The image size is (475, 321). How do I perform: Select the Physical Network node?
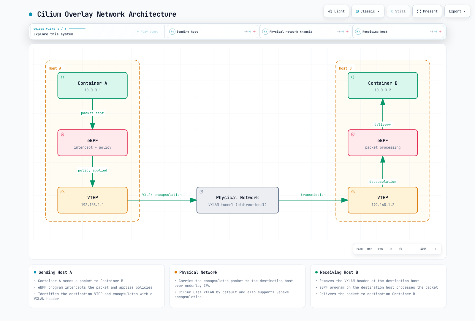(237, 200)
